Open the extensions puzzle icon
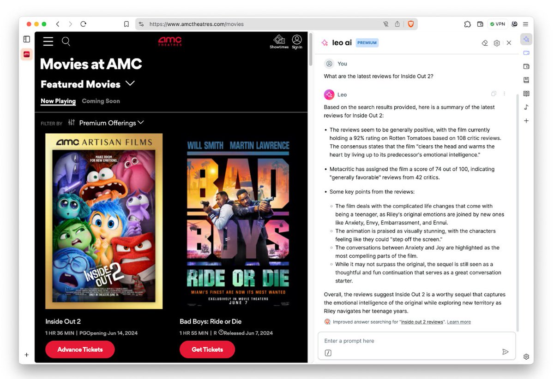 [467, 24]
